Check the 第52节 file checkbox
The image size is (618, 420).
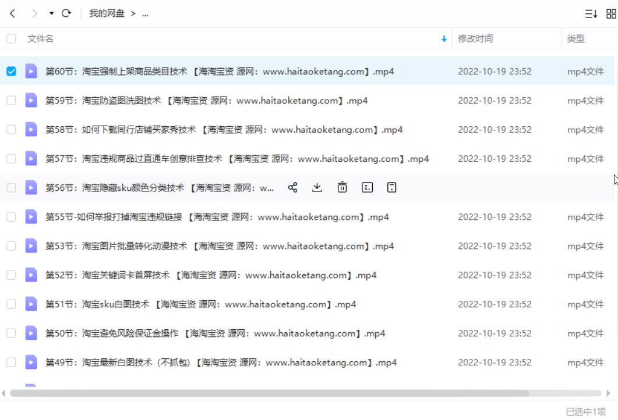pyautogui.click(x=11, y=275)
